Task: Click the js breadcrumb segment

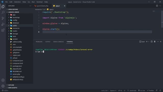Action: [44, 9]
